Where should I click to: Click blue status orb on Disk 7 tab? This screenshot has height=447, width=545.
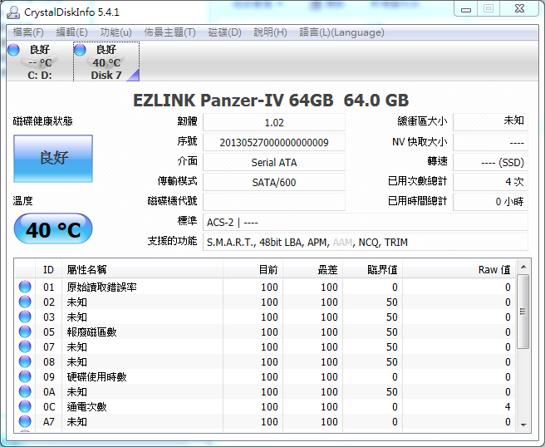tap(80, 50)
